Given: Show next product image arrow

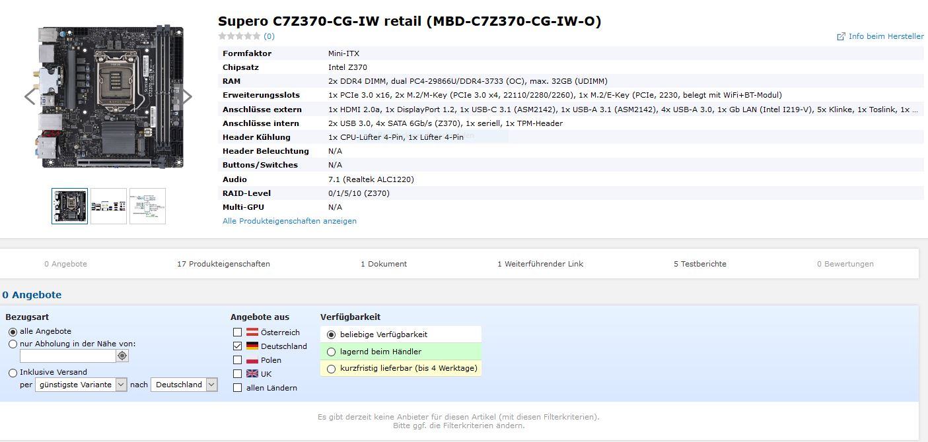Looking at the screenshot, I should coord(187,96).
